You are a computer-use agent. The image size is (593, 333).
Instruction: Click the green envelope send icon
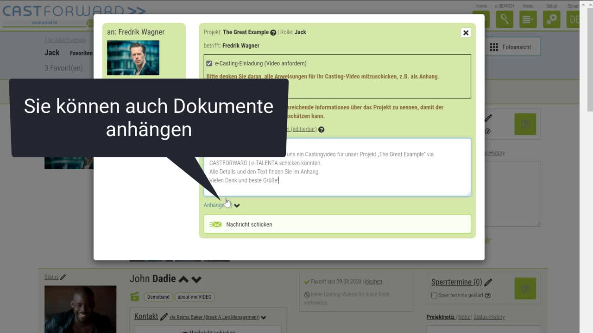215,224
